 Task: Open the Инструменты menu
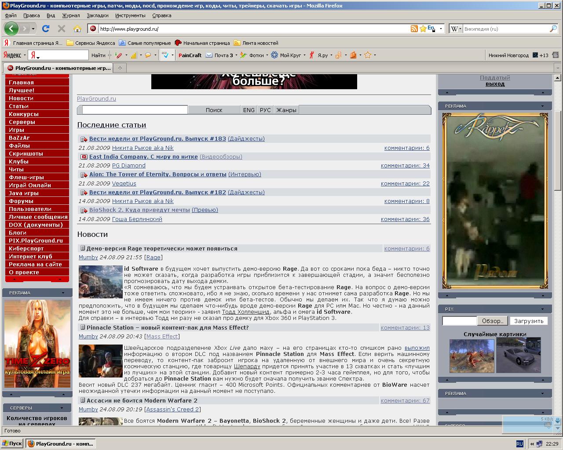click(x=130, y=15)
